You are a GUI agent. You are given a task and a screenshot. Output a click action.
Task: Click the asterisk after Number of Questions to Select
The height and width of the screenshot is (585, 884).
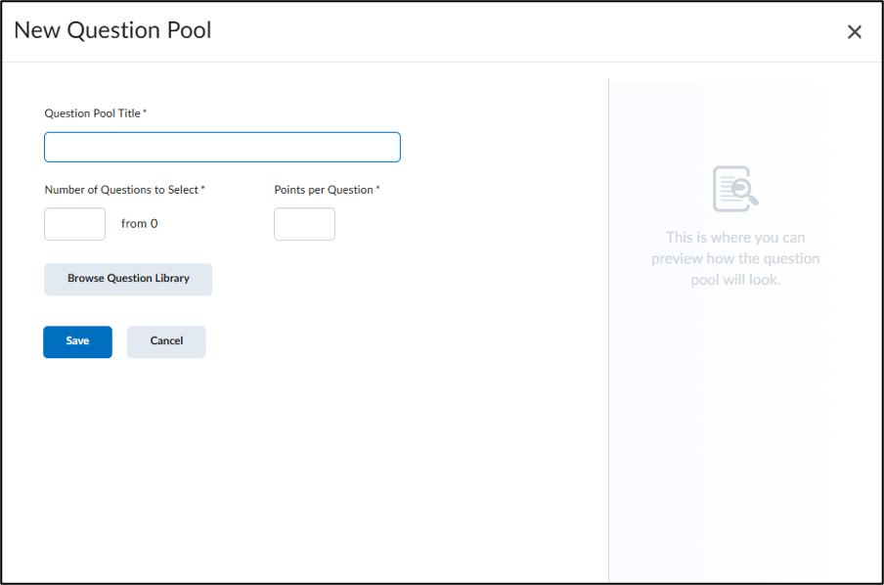(203, 189)
